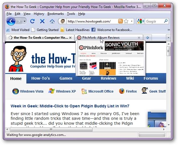The image size is (178, 145).
Task: Click the page loading progress bar in the status bar
Action: [152, 135]
